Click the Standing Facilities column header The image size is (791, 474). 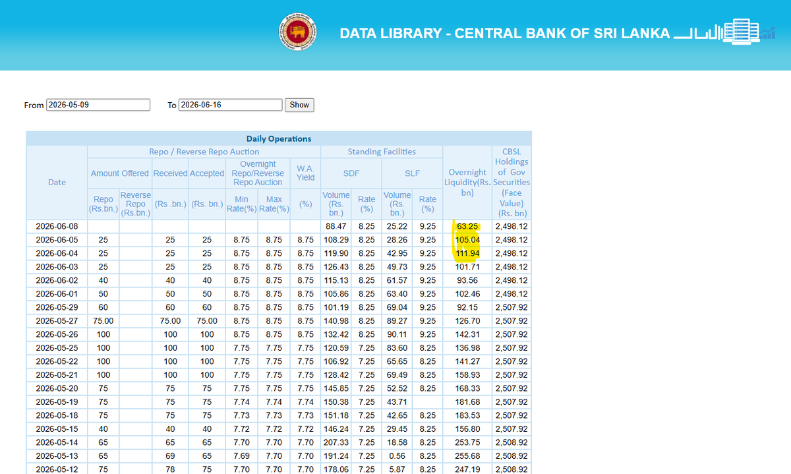click(x=382, y=152)
